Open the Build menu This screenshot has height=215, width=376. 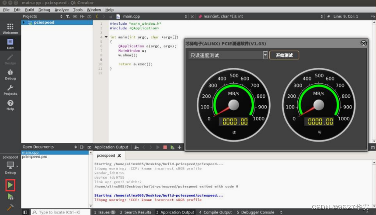[x=29, y=10]
